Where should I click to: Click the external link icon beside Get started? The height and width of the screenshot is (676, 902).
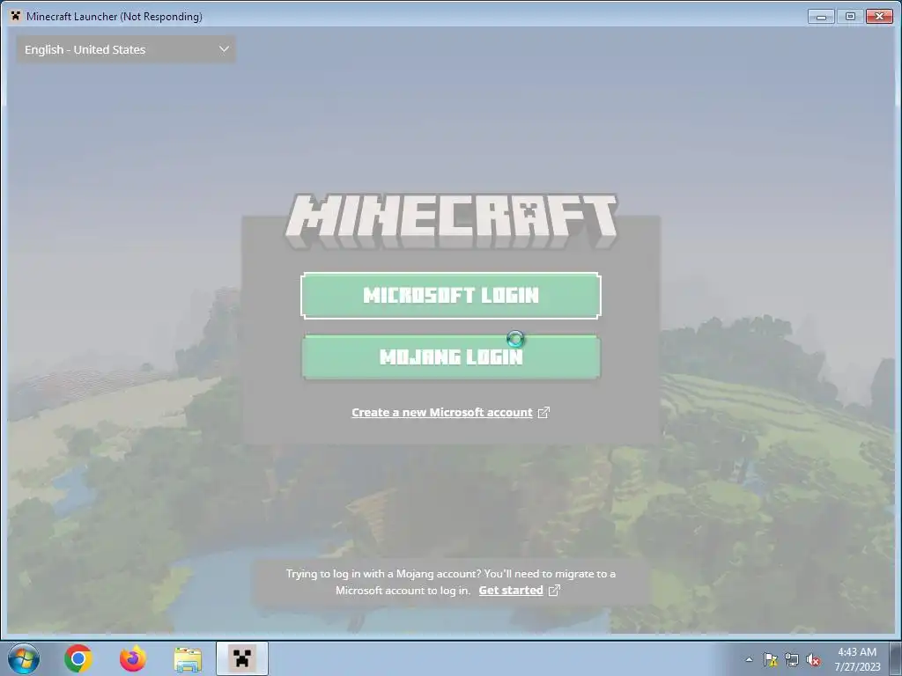click(554, 591)
